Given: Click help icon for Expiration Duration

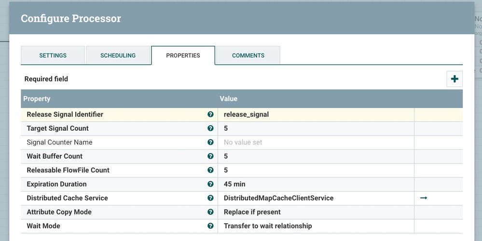Looking at the screenshot, I should pyautogui.click(x=210, y=184).
